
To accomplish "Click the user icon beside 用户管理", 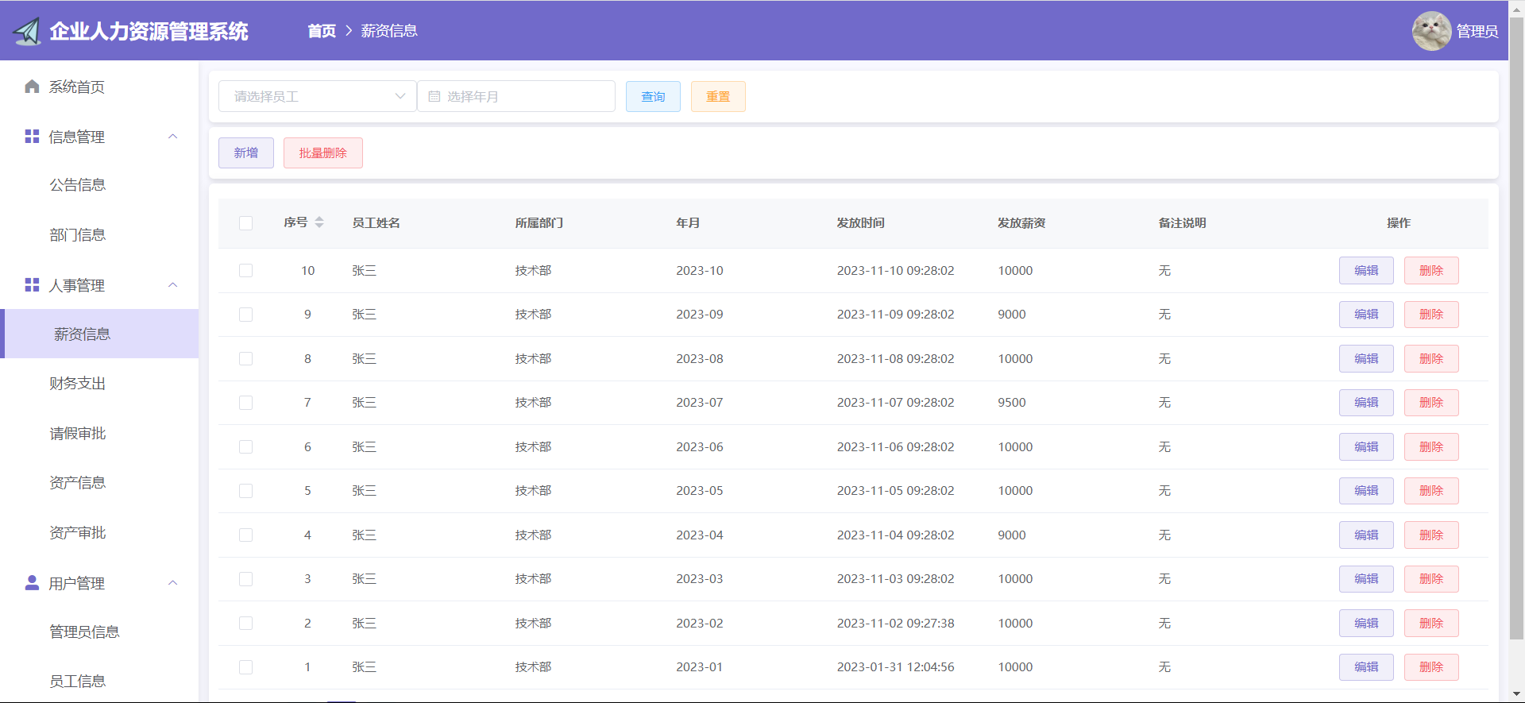I will click(x=32, y=583).
